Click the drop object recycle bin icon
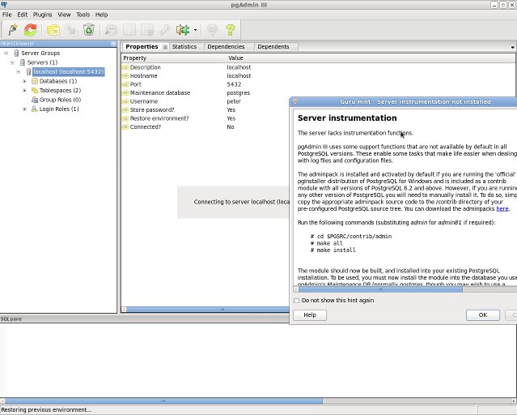Screen dimensions: 517x415 coord(89,30)
